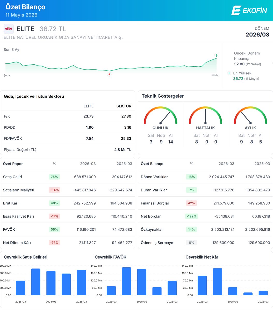The image size is (273, 310).
Task: Click the 75% badge for Satış Geliri
Action: [x=54, y=177]
